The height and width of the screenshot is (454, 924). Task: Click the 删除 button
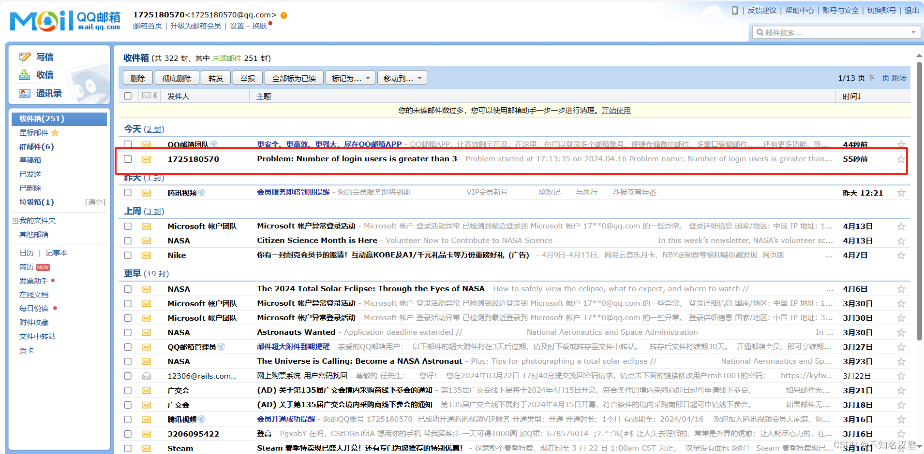pos(138,78)
